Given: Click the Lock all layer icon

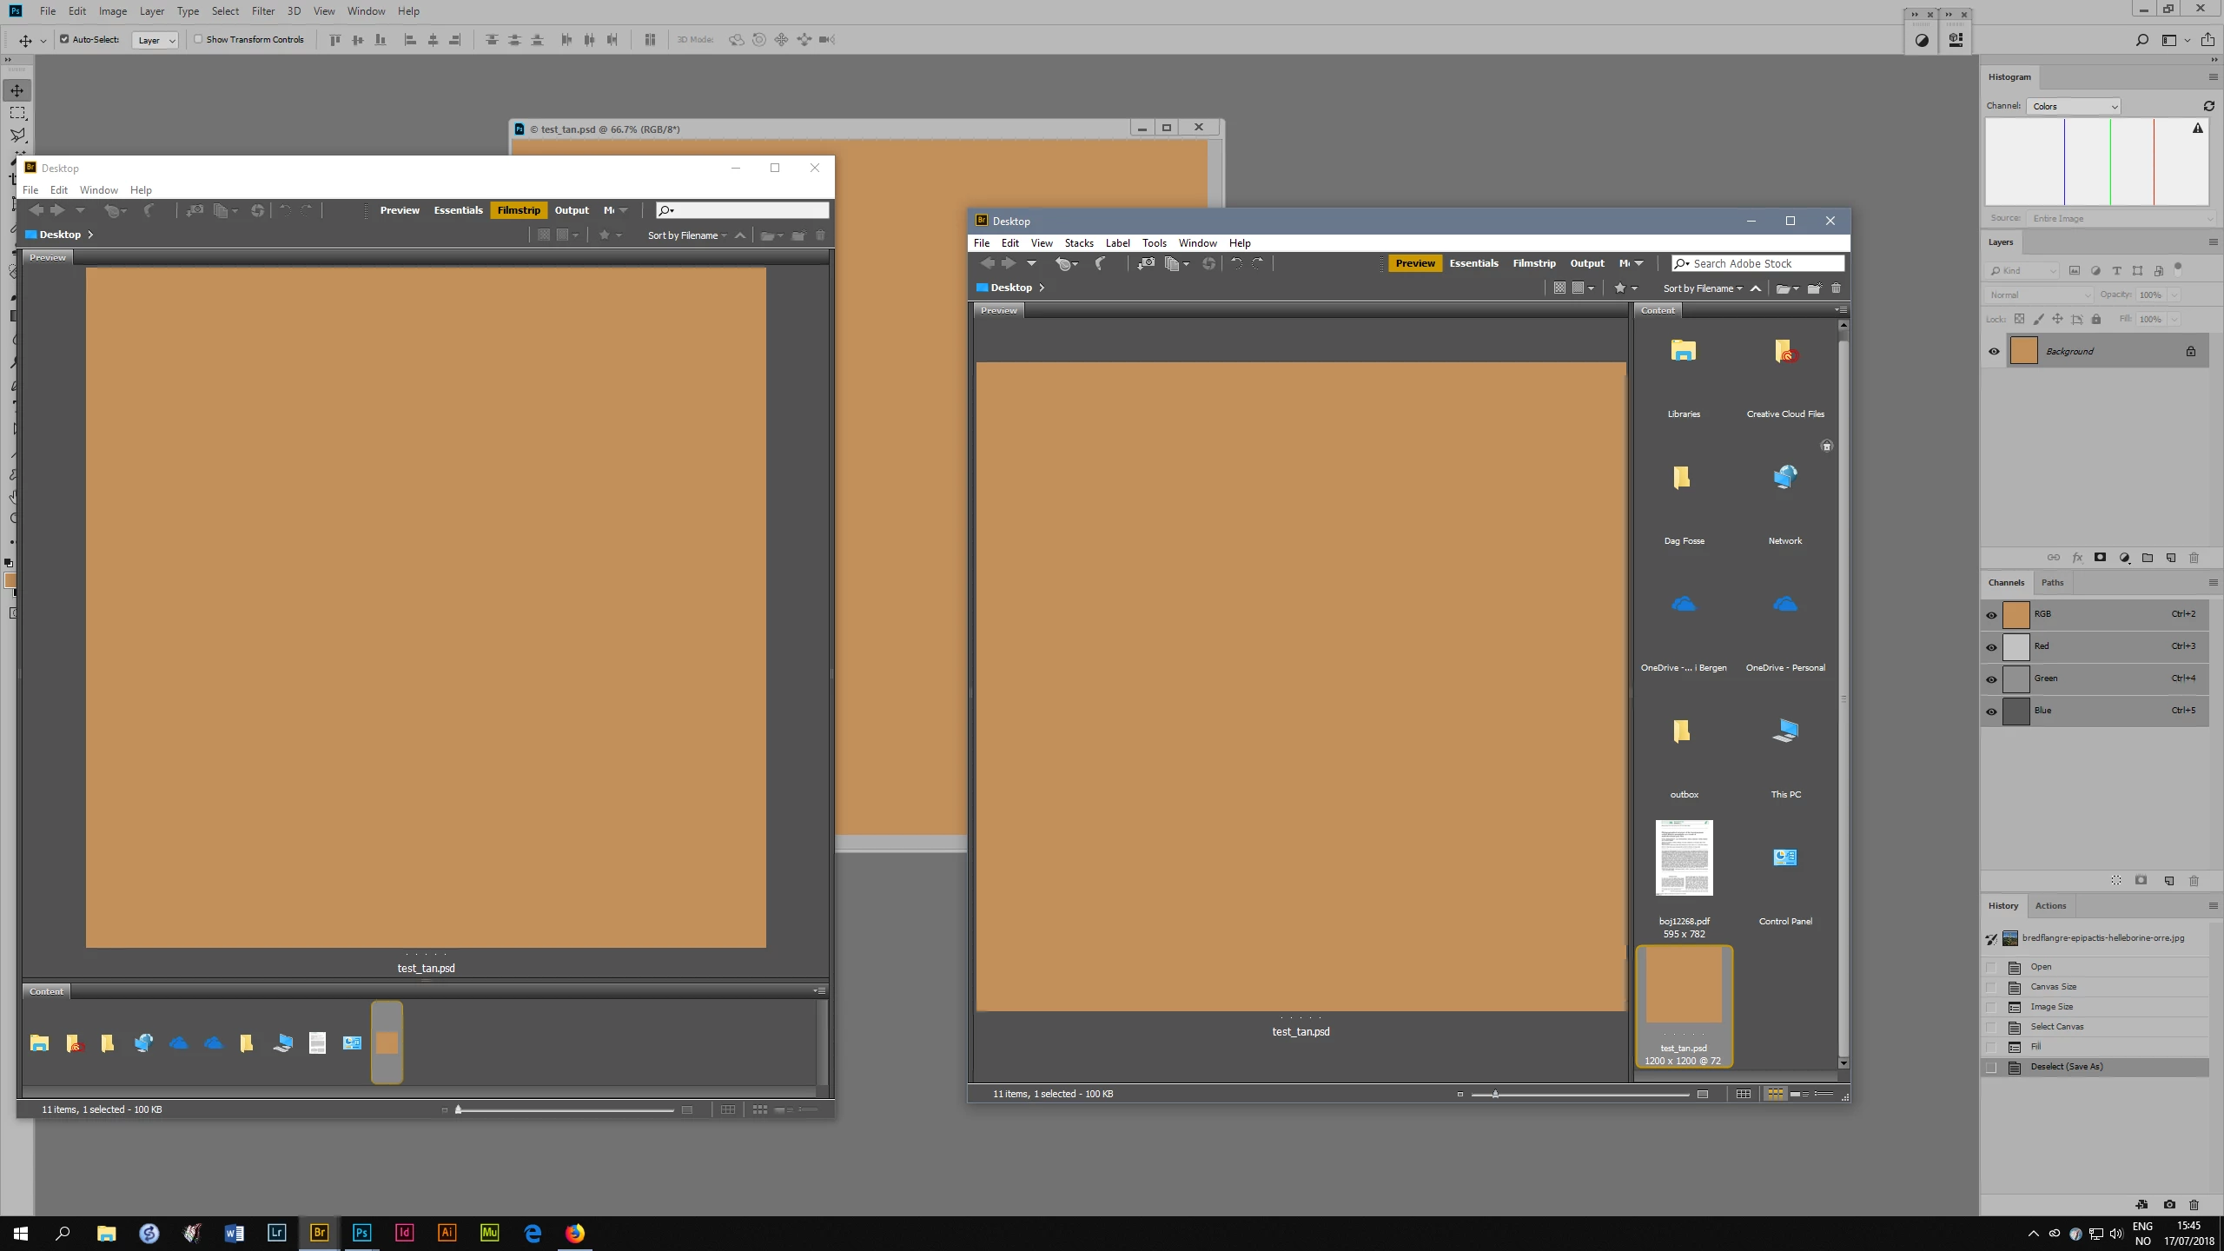Looking at the screenshot, I should 2096,319.
